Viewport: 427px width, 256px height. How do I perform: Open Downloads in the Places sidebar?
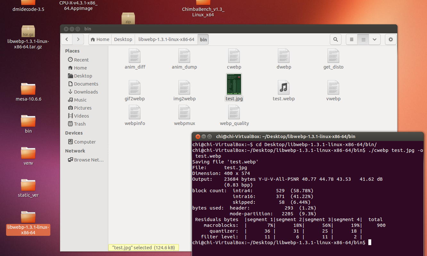(86, 92)
